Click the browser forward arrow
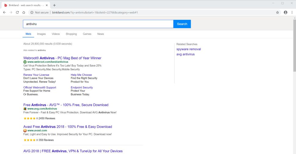The image size is (296, 154). (11, 13)
